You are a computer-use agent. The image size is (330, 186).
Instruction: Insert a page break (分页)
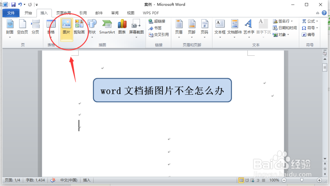tap(35, 27)
